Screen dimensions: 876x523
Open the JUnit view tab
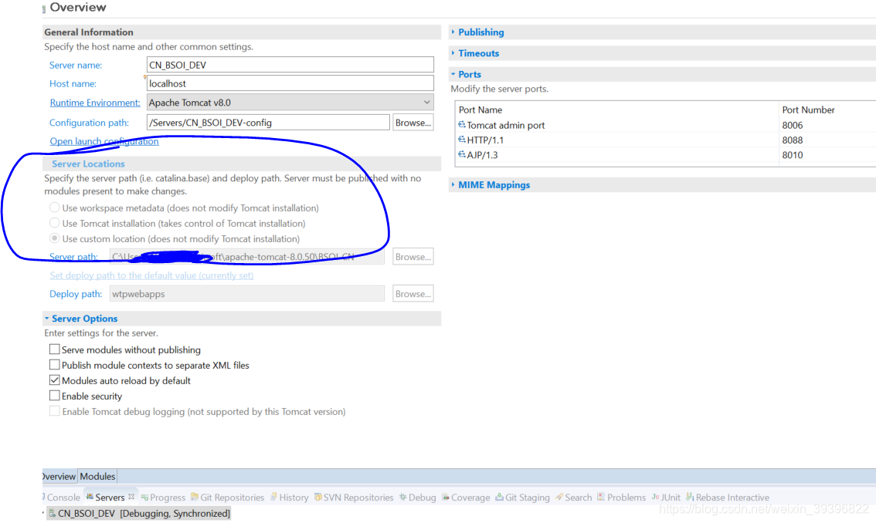pyautogui.click(x=667, y=498)
